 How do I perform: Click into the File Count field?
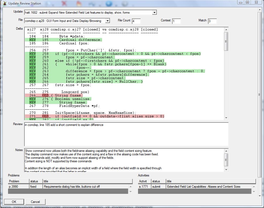point(136,21)
